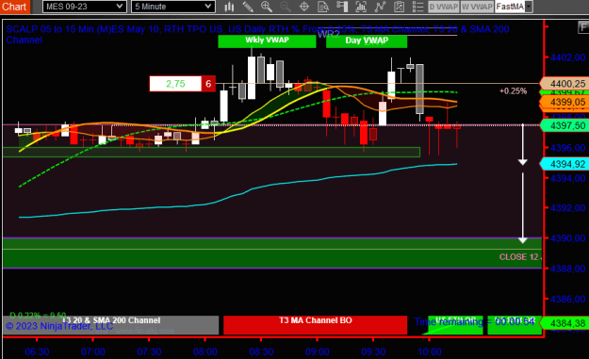Toggle the W VWAP button
Viewport: 589px width, 359px height.
477,7
